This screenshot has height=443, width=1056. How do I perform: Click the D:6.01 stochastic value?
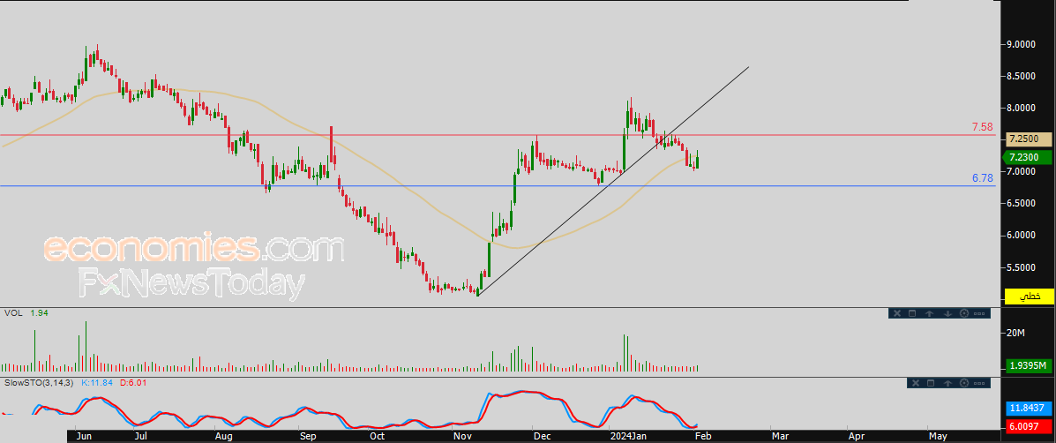pyautogui.click(x=133, y=382)
